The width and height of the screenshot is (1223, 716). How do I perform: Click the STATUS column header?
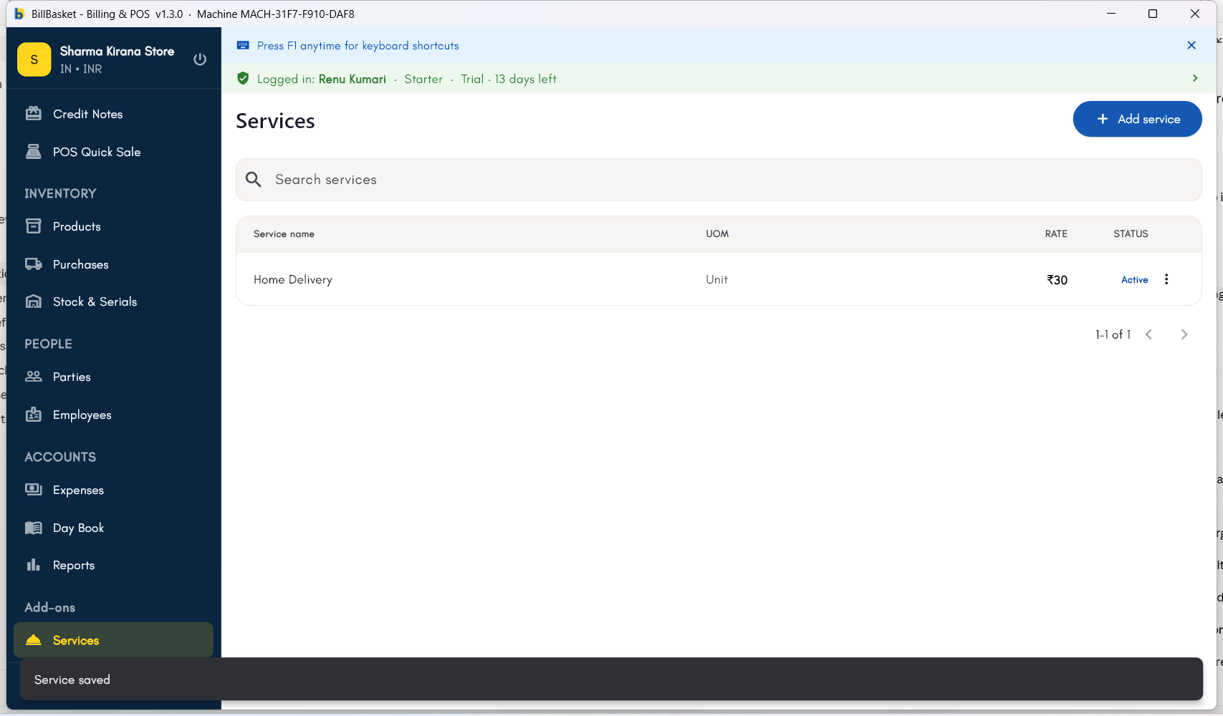(x=1131, y=234)
